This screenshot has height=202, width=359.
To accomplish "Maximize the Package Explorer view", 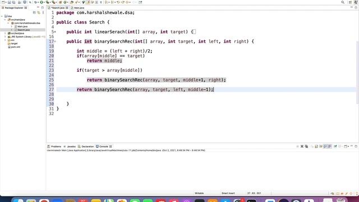I will [43, 7].
